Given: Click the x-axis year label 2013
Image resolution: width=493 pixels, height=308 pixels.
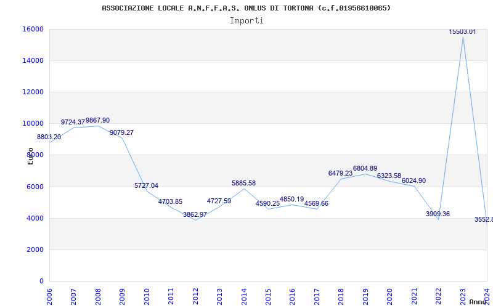Looking at the screenshot, I should point(219,296).
